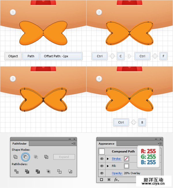The height and width of the screenshot is (188, 173).
Task: Hide the Stroke attribute visibility eye
Action: tap(102, 159)
